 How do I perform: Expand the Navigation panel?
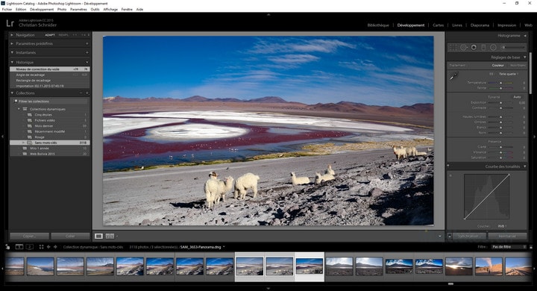click(x=12, y=35)
